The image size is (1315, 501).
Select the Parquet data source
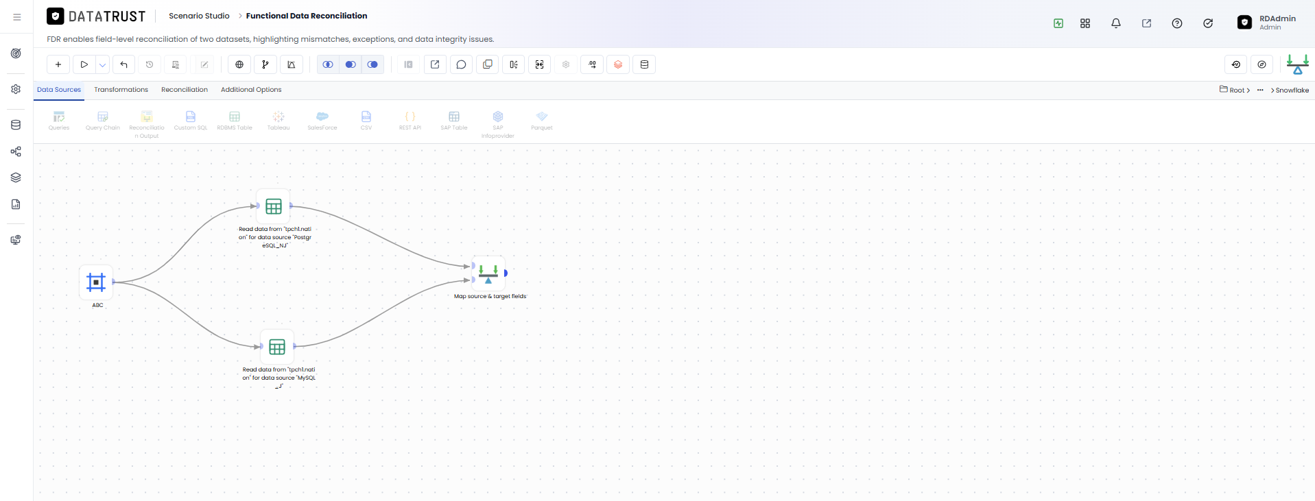pos(542,121)
